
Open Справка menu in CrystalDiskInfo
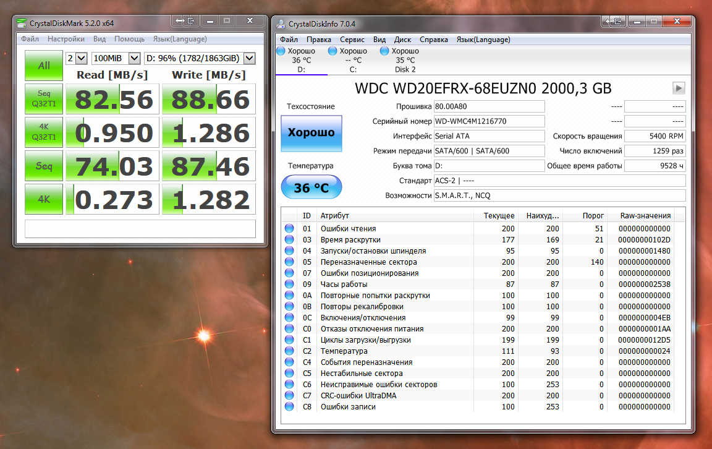tap(434, 40)
